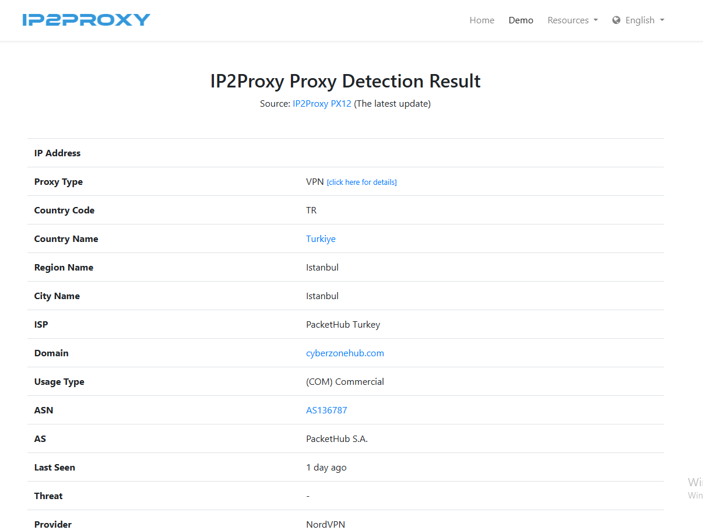Click the 'Country Name' row label
The image size is (703, 530).
(66, 239)
